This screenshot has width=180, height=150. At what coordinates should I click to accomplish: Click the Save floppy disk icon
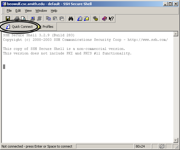click(x=8, y=18)
